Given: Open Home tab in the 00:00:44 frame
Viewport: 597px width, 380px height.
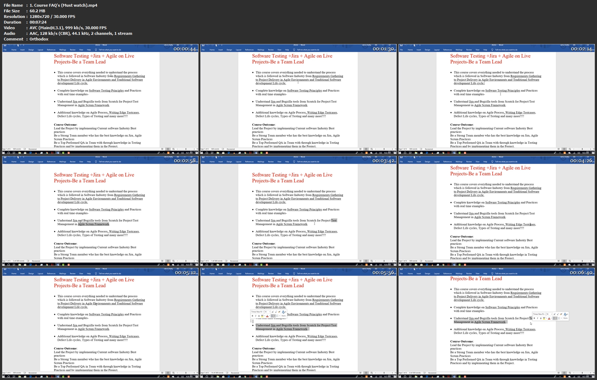Looking at the screenshot, I should [x=14, y=50].
